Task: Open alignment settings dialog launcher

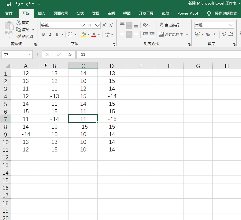Action: [x=189, y=44]
